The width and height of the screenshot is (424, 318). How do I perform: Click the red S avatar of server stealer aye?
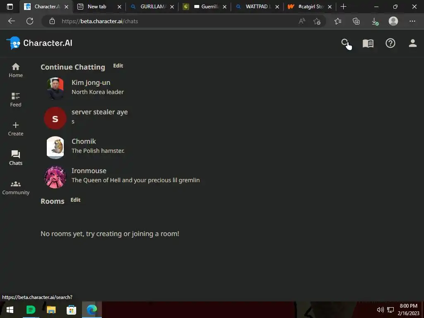[55, 118]
